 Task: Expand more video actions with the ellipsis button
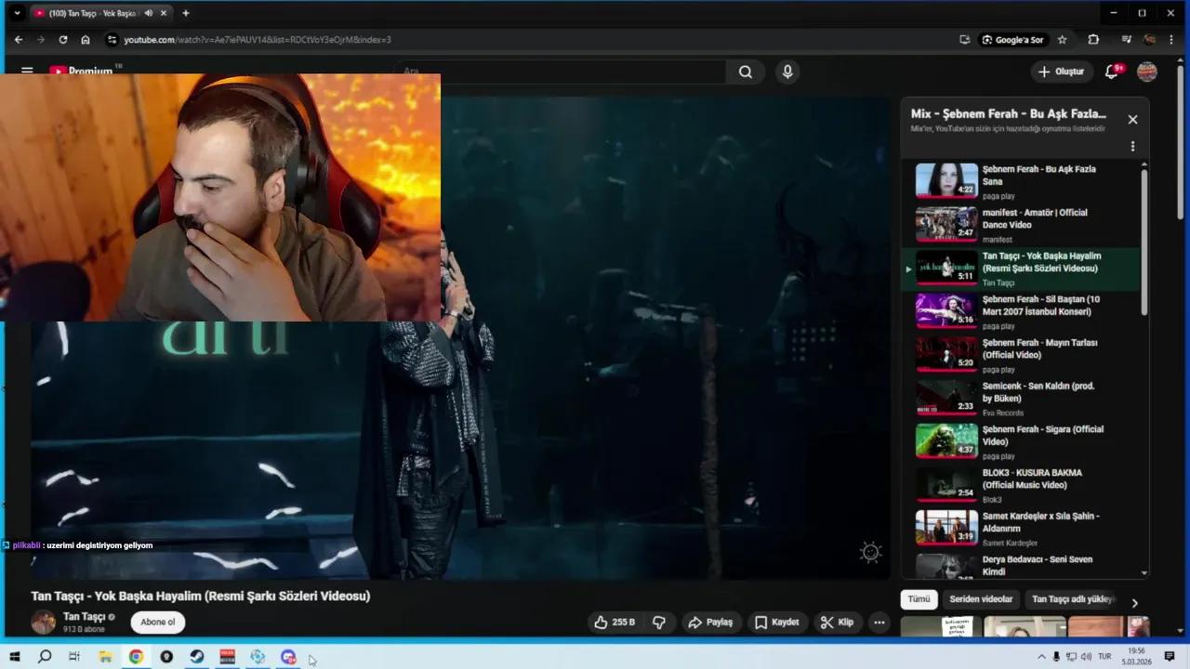tap(878, 622)
